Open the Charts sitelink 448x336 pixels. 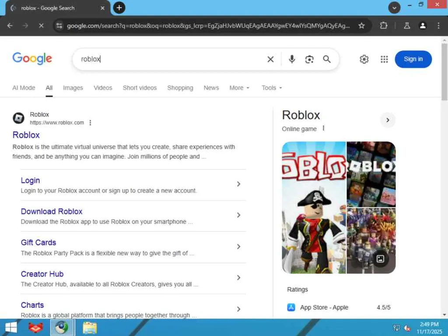pos(32,305)
